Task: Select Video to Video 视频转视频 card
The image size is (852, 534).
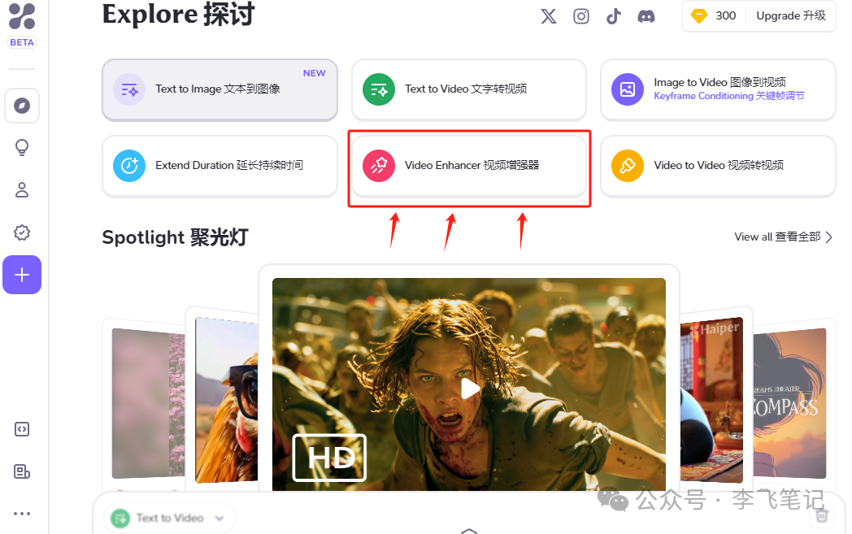Action: 718,166
